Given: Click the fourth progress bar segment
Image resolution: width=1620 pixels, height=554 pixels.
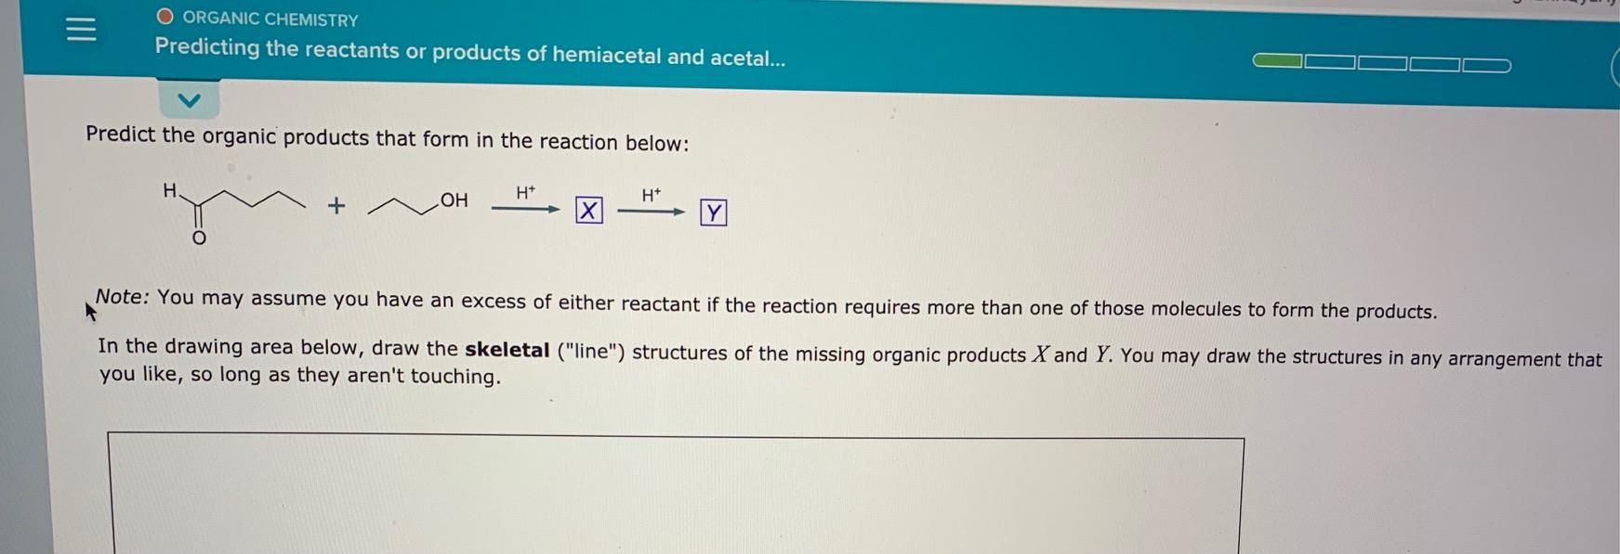Looking at the screenshot, I should click(1434, 62).
